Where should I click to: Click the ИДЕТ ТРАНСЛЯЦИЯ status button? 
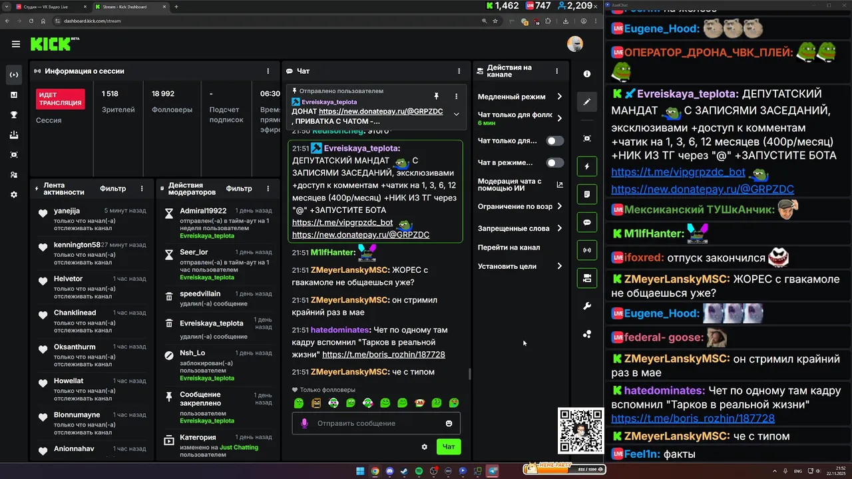[x=61, y=99]
